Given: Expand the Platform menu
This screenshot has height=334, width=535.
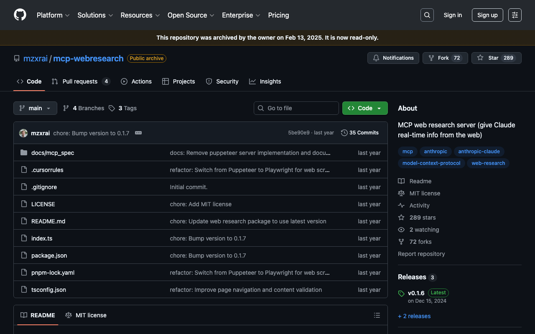Looking at the screenshot, I should coord(53,15).
